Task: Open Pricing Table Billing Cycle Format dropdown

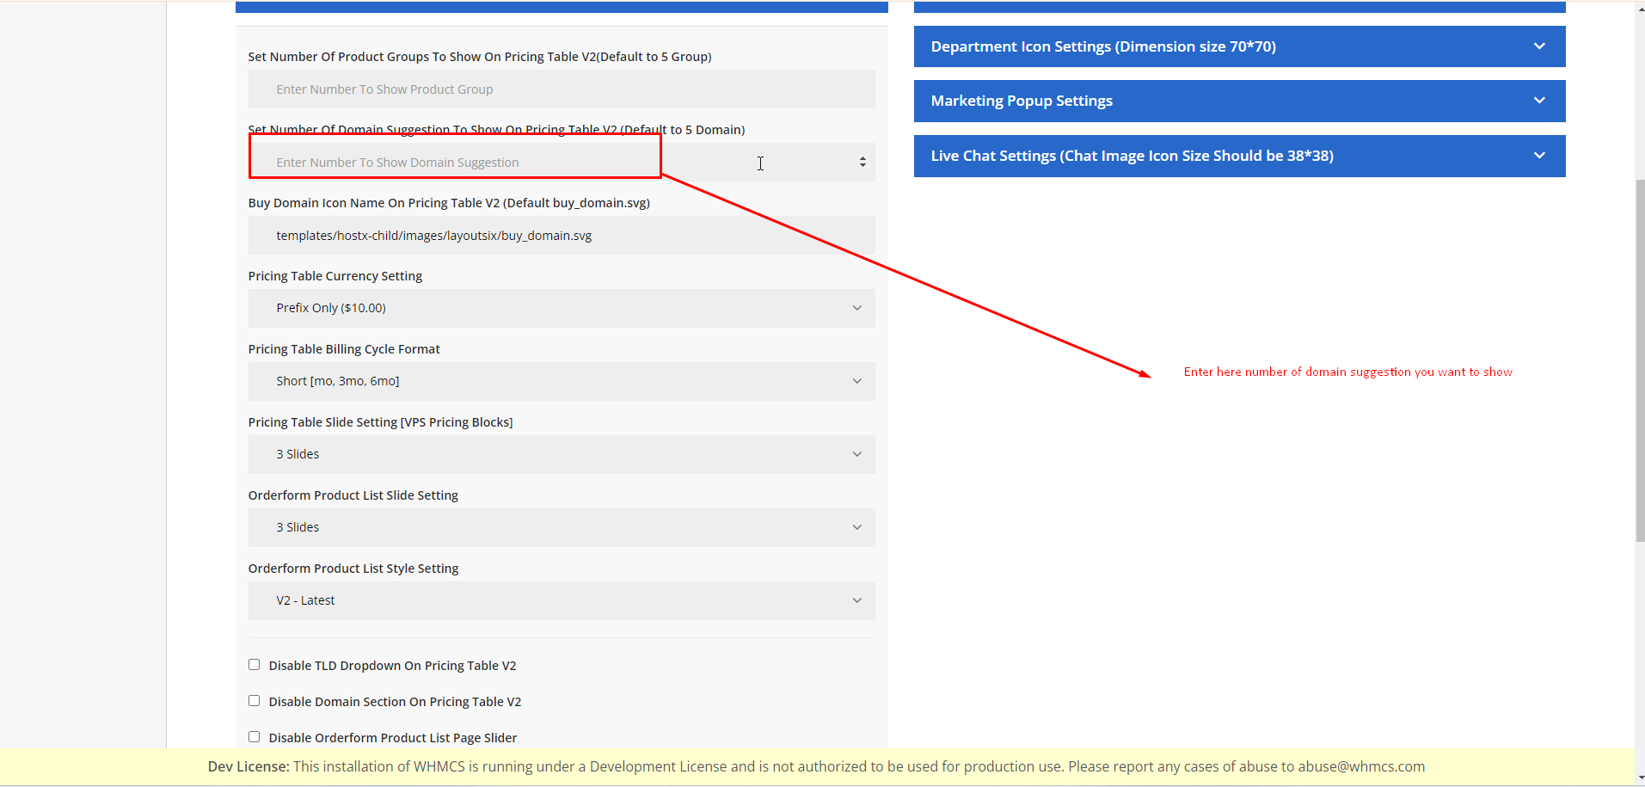Action: pyautogui.click(x=561, y=381)
